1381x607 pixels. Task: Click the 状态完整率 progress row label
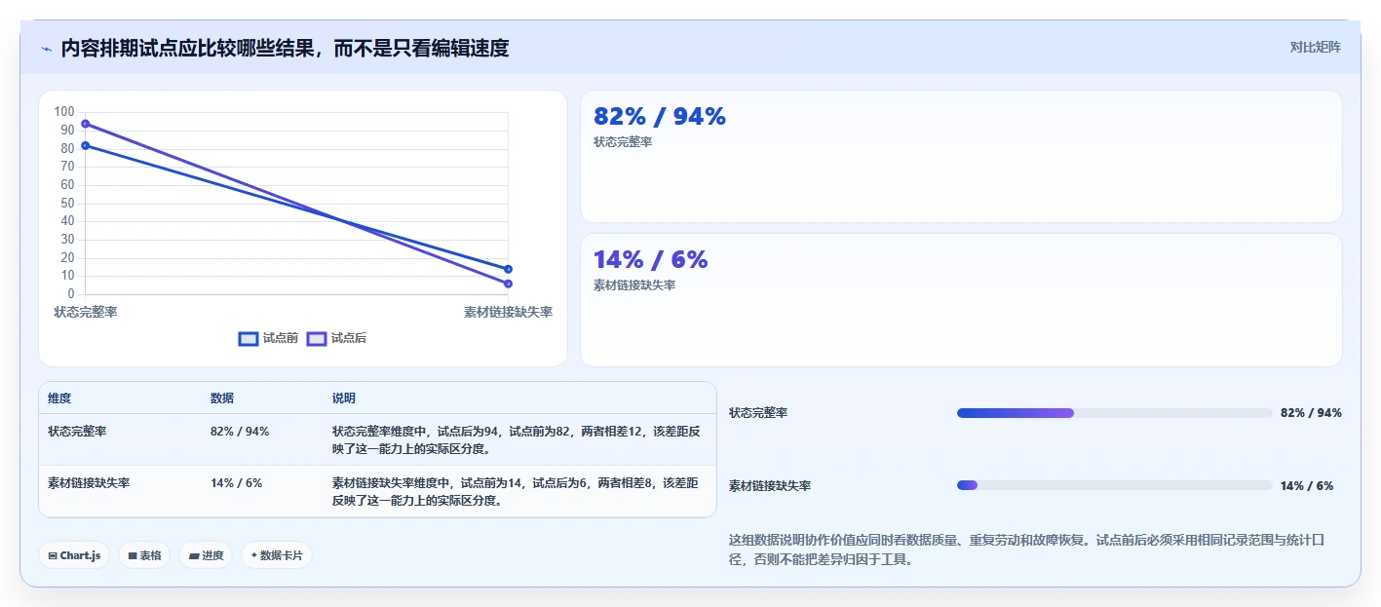click(x=758, y=413)
